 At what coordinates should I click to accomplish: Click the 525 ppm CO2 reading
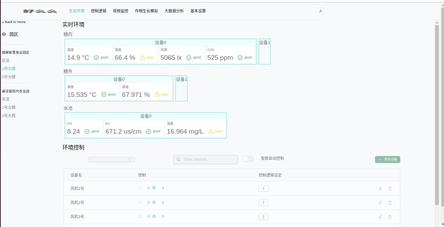[x=220, y=58]
